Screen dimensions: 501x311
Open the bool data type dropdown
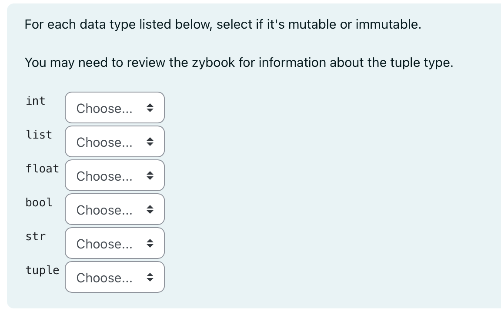[x=115, y=209]
